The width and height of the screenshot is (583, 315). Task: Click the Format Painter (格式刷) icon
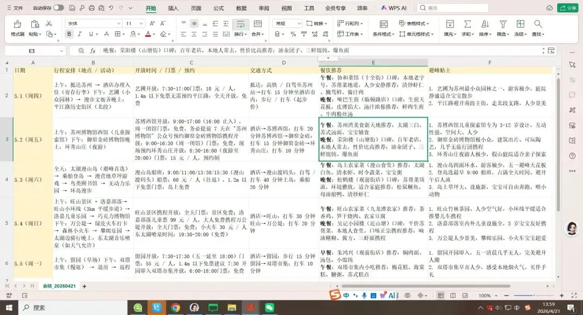coord(17,24)
